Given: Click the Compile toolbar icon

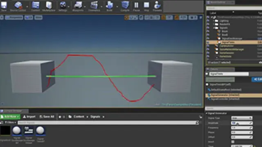Looking at the screenshot, I should pos(125,6).
